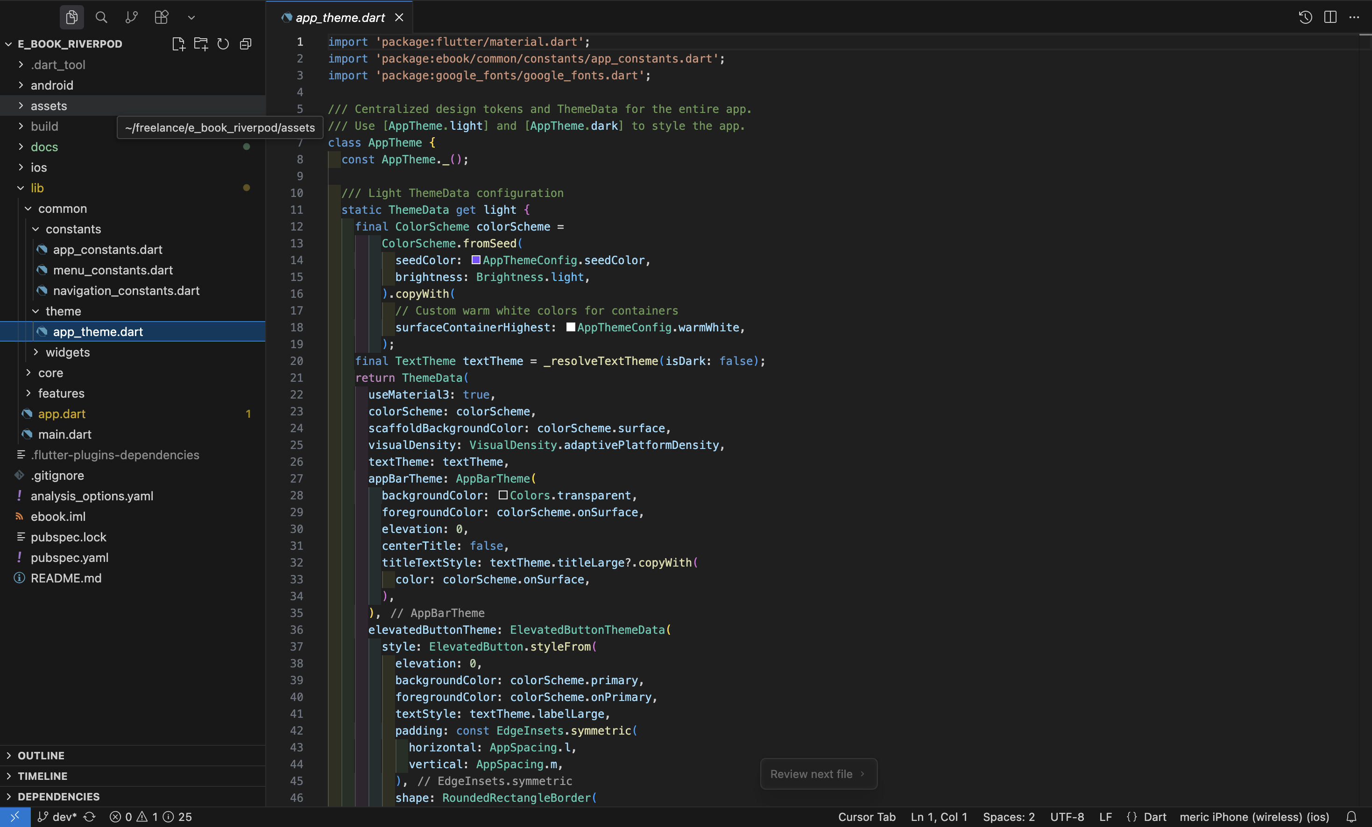Create a new folder in the Explorer
Image resolution: width=1372 pixels, height=827 pixels.
coord(200,44)
